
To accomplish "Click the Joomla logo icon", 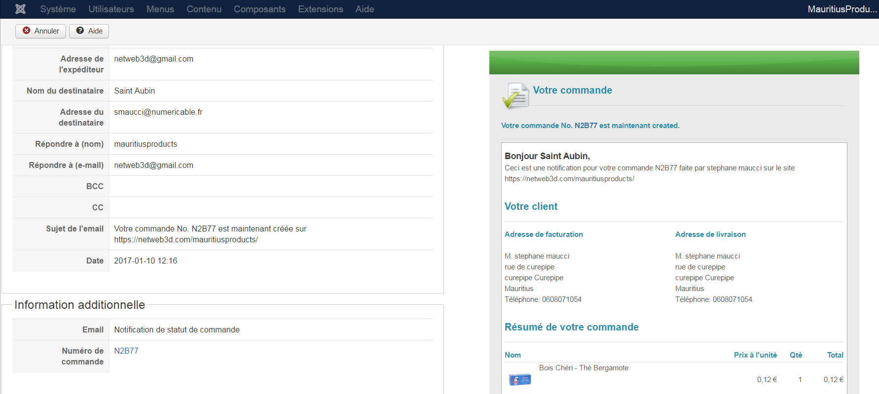I will point(20,9).
